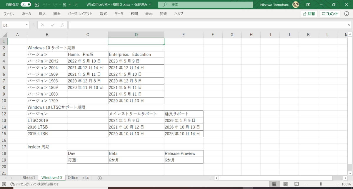Click the Save icon in the title bar
This screenshot has width=353, height=189.
[x=37, y=5]
